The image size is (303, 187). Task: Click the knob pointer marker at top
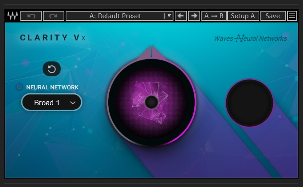[152, 52]
